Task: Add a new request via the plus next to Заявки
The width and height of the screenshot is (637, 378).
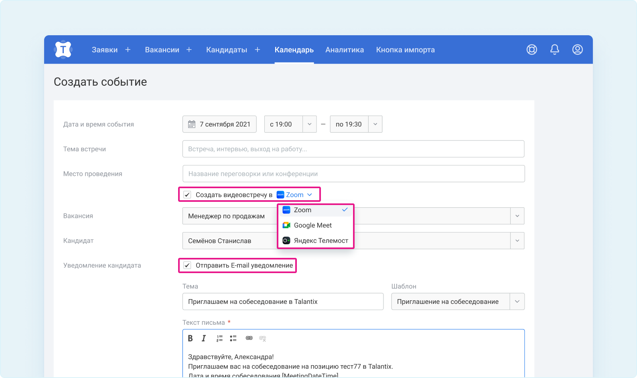Action: 128,50
